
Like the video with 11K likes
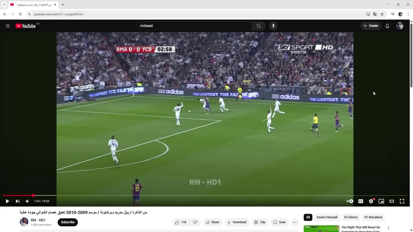(181, 222)
